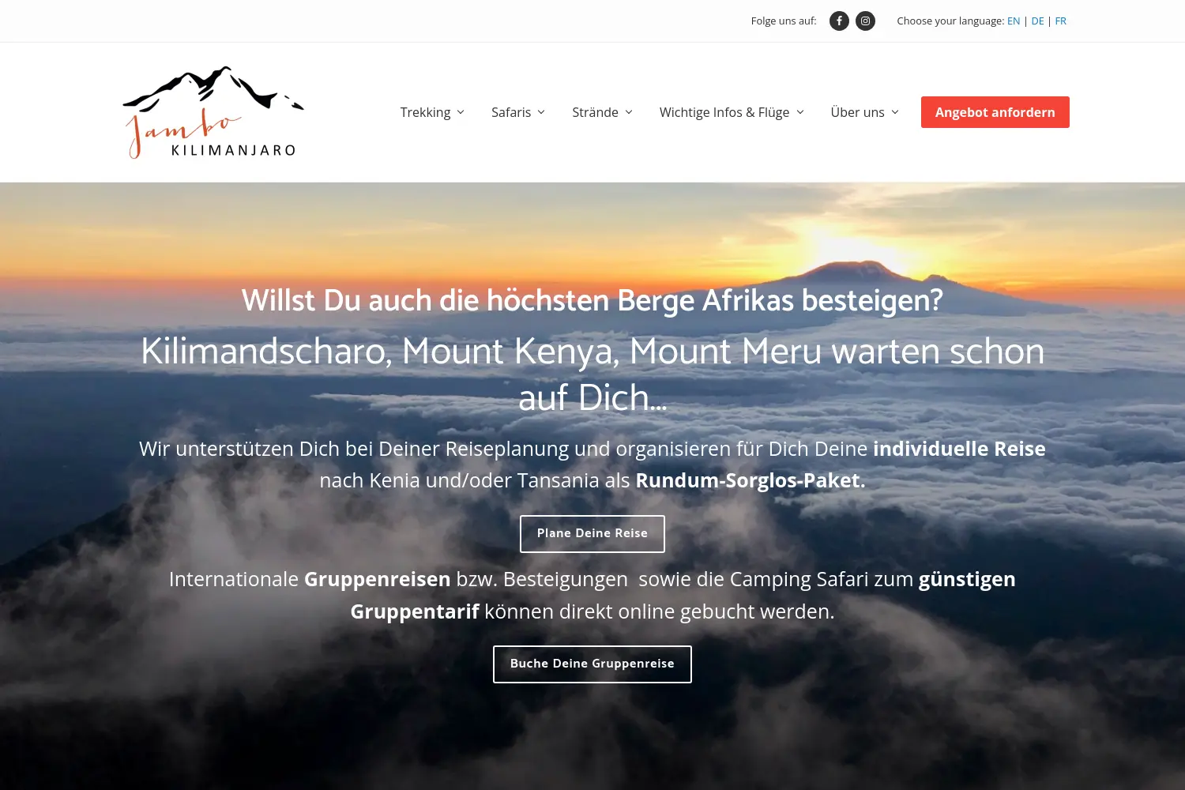Image resolution: width=1185 pixels, height=790 pixels.
Task: Expand the Trekking menu chevron
Action: [x=461, y=112]
